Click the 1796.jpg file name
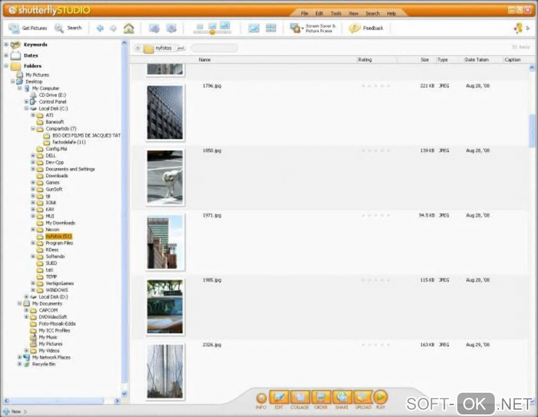 click(x=212, y=86)
